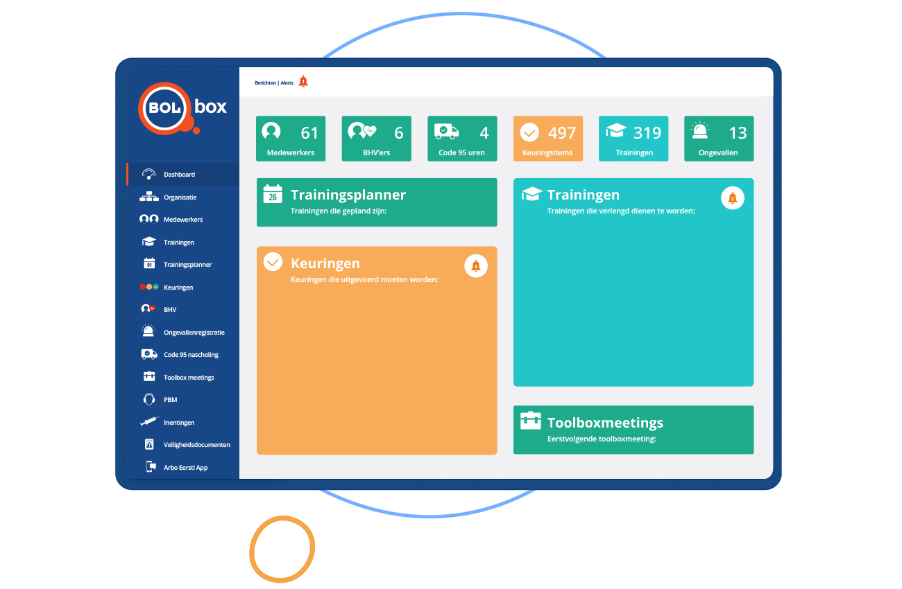The height and width of the screenshot is (589, 902).
Task: Click 'Keuringen die uitgevoerd moeten worden:' text
Action: 364,280
